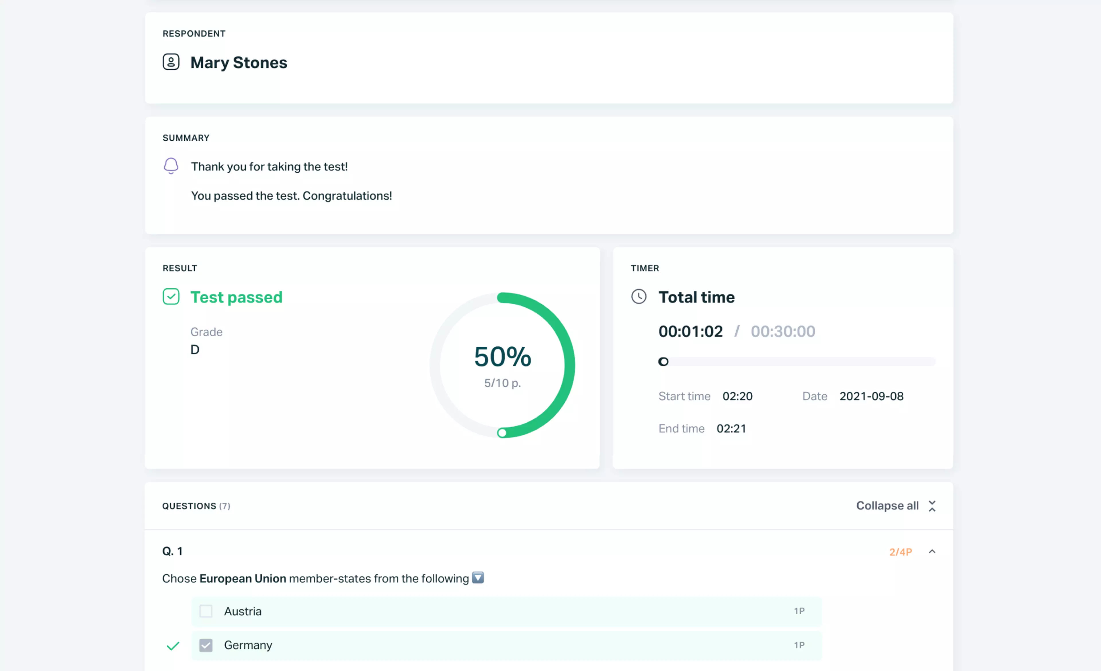Click the circular 50% score gauge

coord(502,364)
